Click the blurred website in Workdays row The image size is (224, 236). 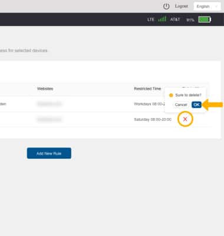(x=50, y=104)
